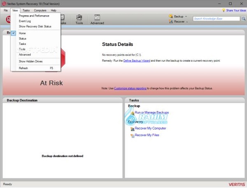
Task: Click the 'At Risk' status label
Action: click(51, 83)
